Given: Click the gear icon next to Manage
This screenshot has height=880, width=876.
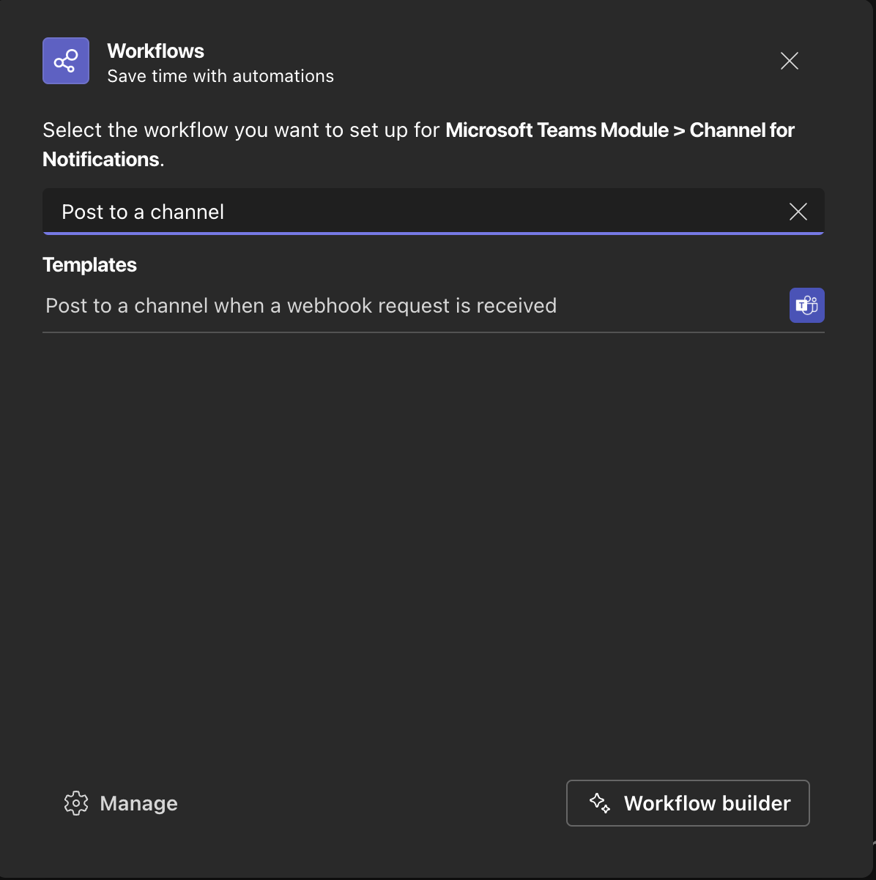Looking at the screenshot, I should pyautogui.click(x=76, y=803).
